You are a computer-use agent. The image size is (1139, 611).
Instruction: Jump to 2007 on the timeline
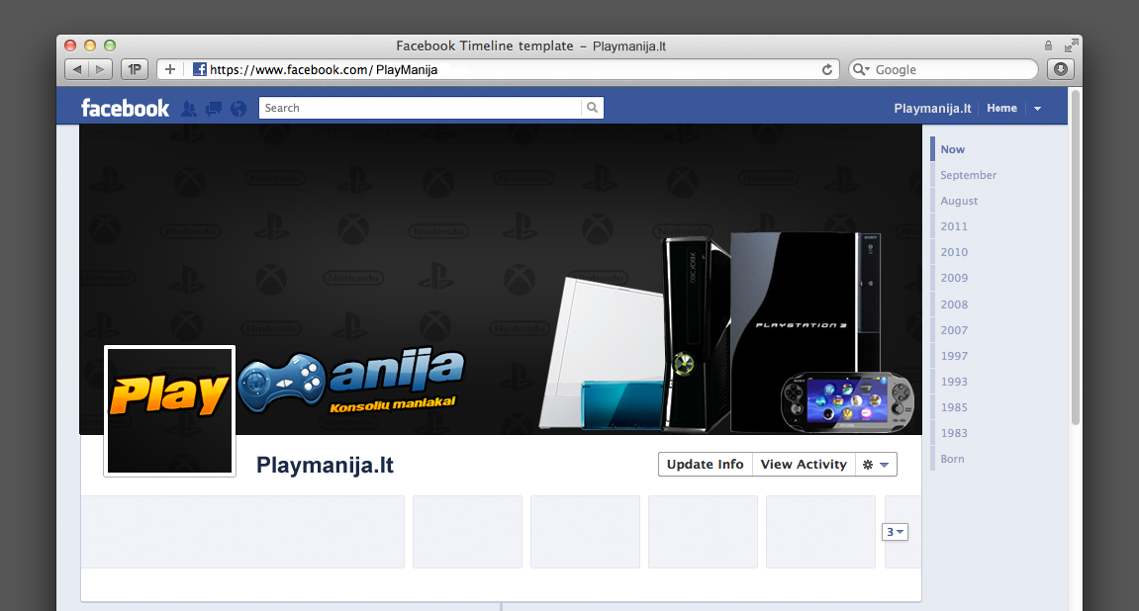(x=954, y=330)
